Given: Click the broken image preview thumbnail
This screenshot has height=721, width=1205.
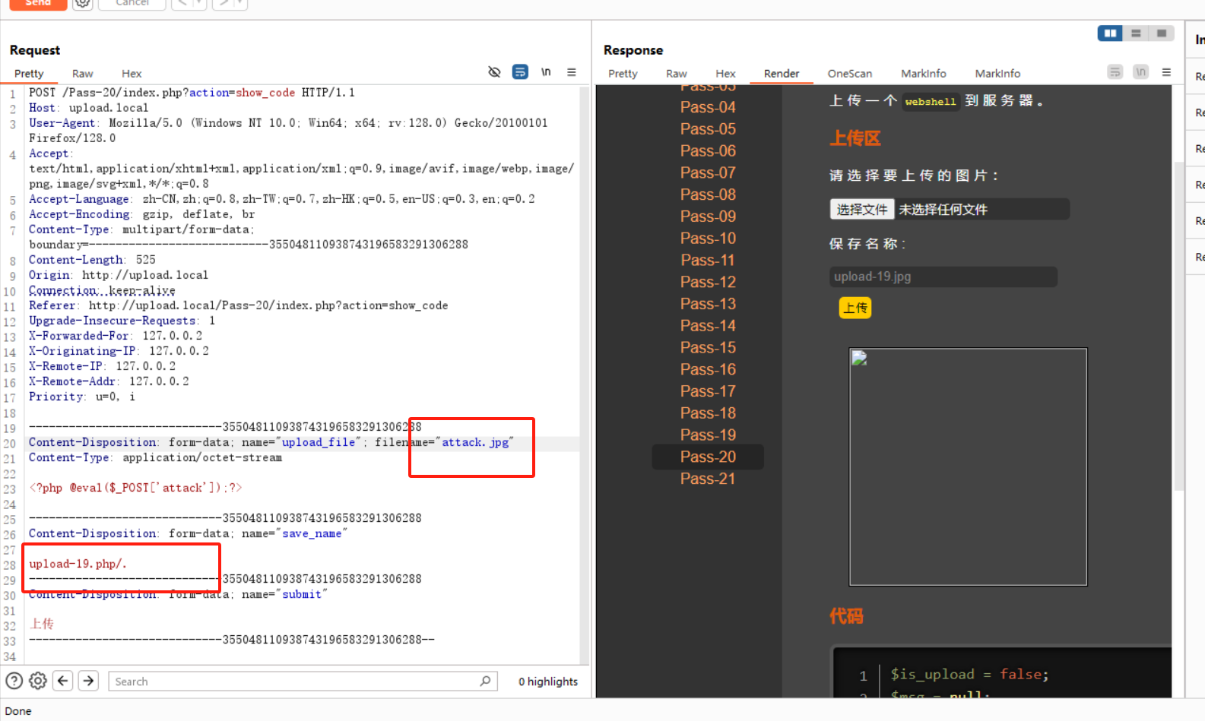Looking at the screenshot, I should [968, 466].
